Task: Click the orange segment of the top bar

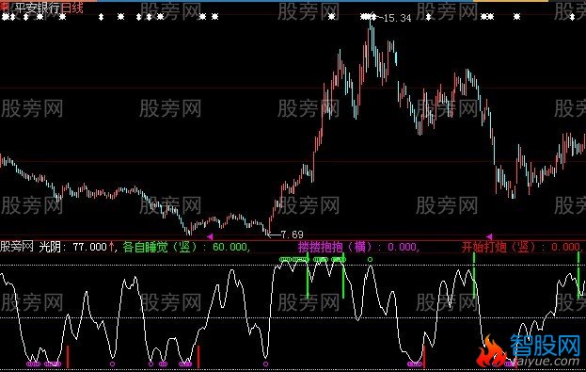Action: (511, 1)
